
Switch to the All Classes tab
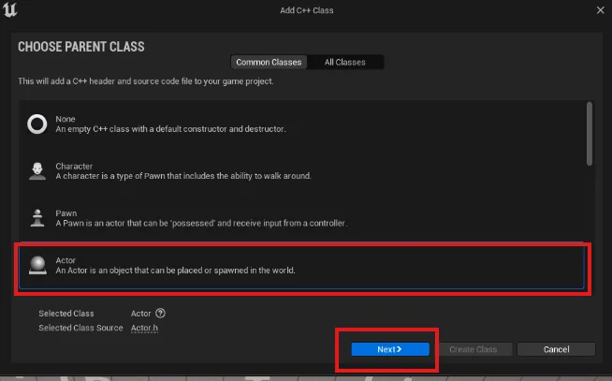click(x=345, y=62)
